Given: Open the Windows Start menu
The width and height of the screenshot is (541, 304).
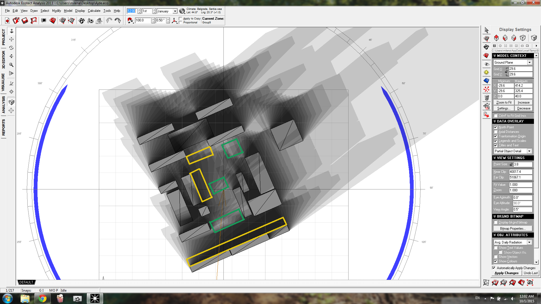Looking at the screenshot, I should (x=8, y=298).
